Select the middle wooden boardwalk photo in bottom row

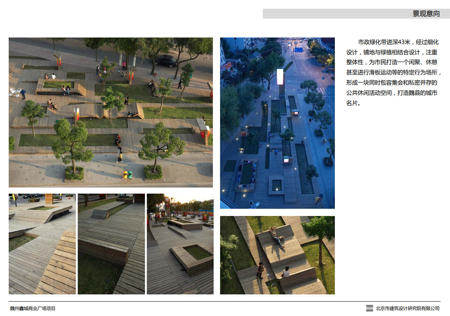111,244
